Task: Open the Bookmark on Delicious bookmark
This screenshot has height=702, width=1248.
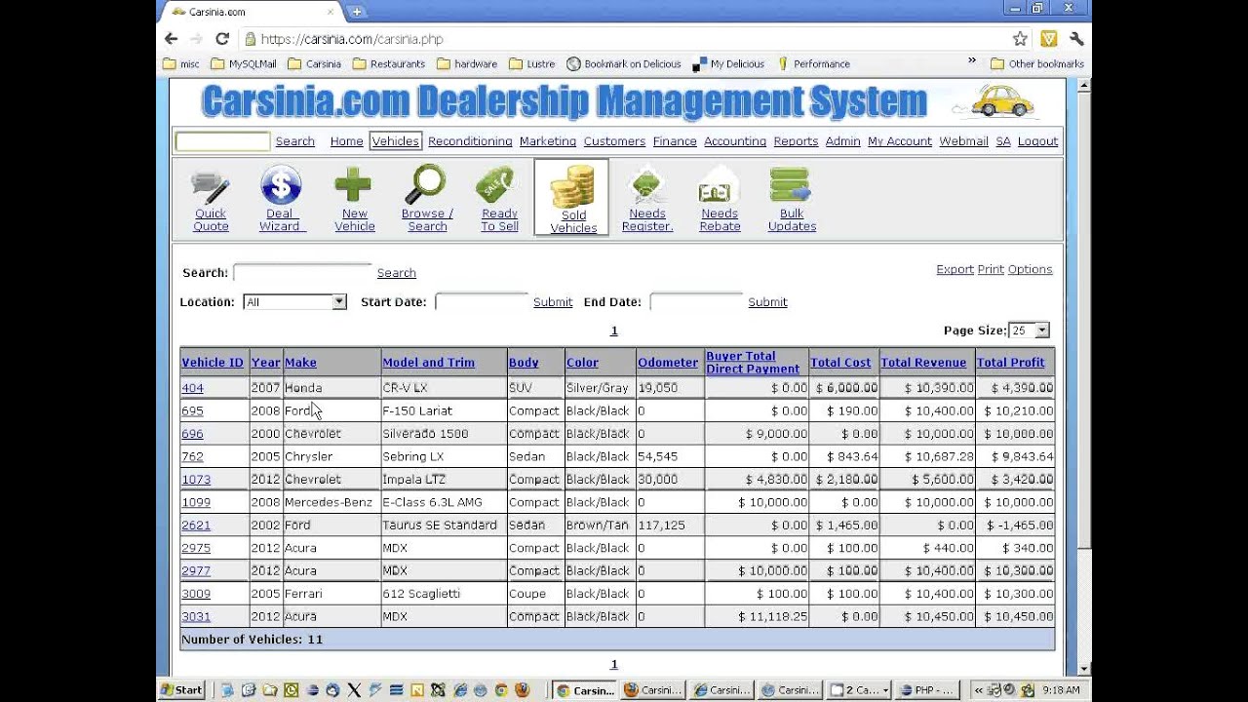Action: [x=623, y=64]
